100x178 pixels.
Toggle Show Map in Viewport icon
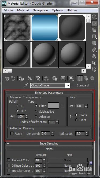click(x=71, y=78)
